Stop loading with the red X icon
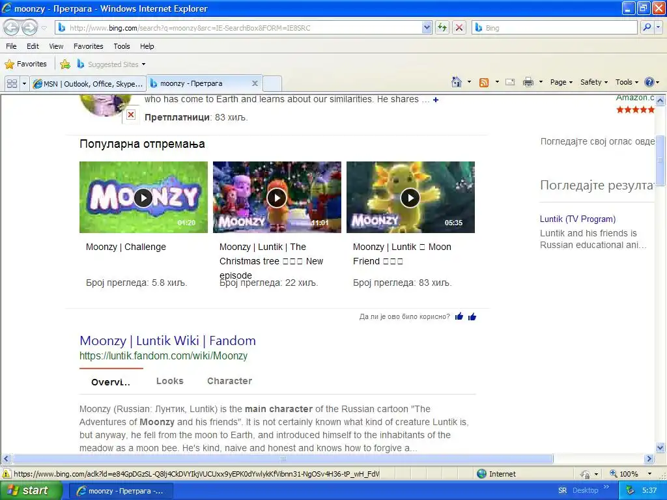Screen dimensions: 667x500 pos(459,27)
